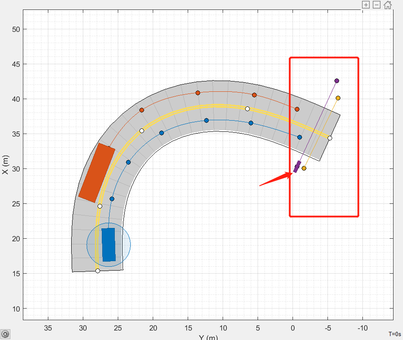
Task: Click the Y (m) axis label
Action: [x=208, y=337]
